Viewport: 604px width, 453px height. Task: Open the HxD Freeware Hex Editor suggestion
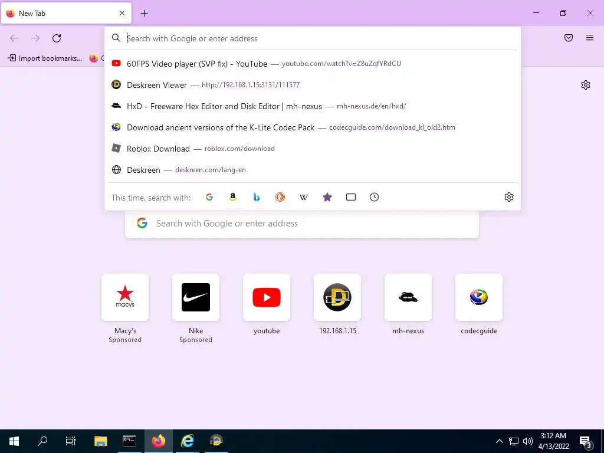(x=313, y=106)
